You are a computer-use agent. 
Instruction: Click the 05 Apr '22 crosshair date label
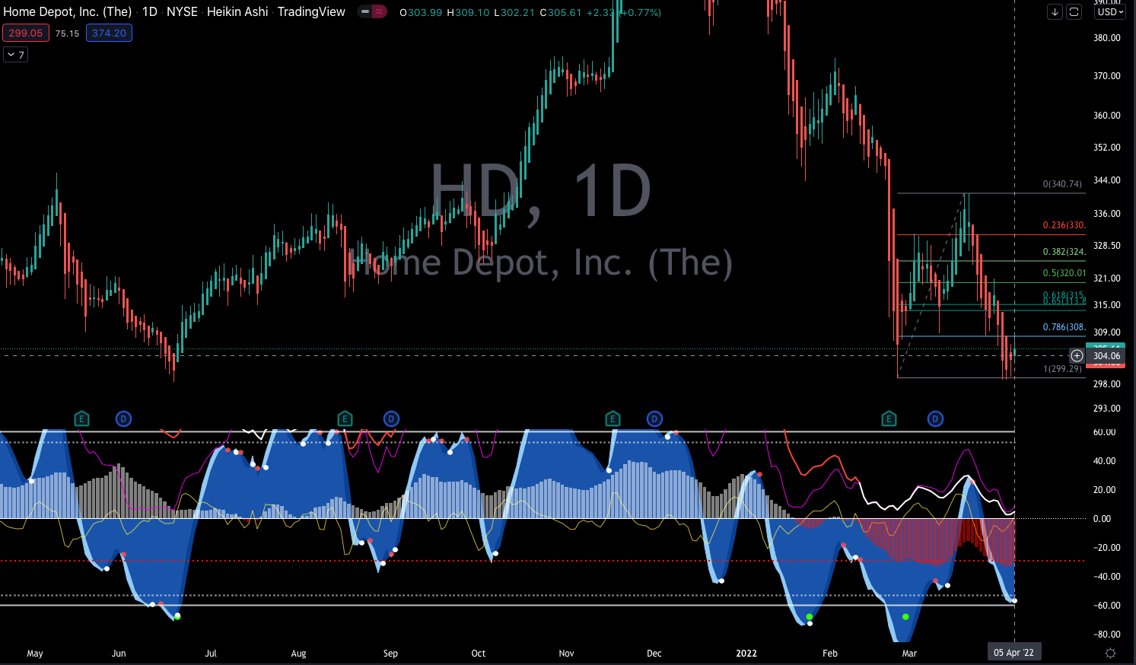pos(1013,653)
